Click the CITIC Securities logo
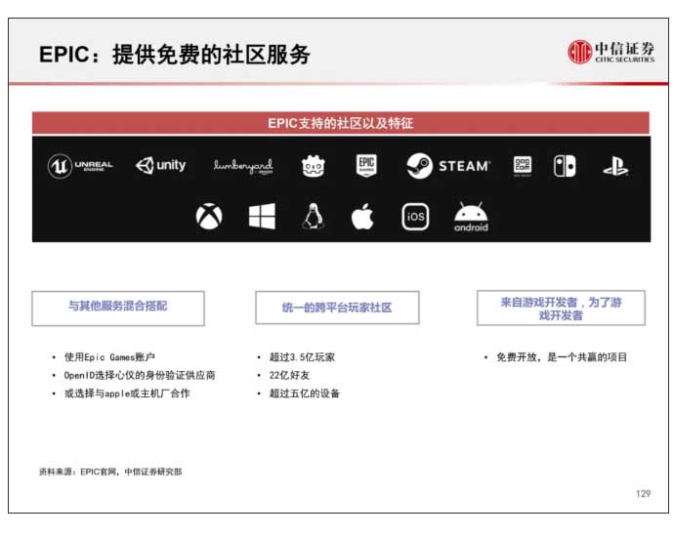This screenshot has width=674, height=536. [x=611, y=53]
